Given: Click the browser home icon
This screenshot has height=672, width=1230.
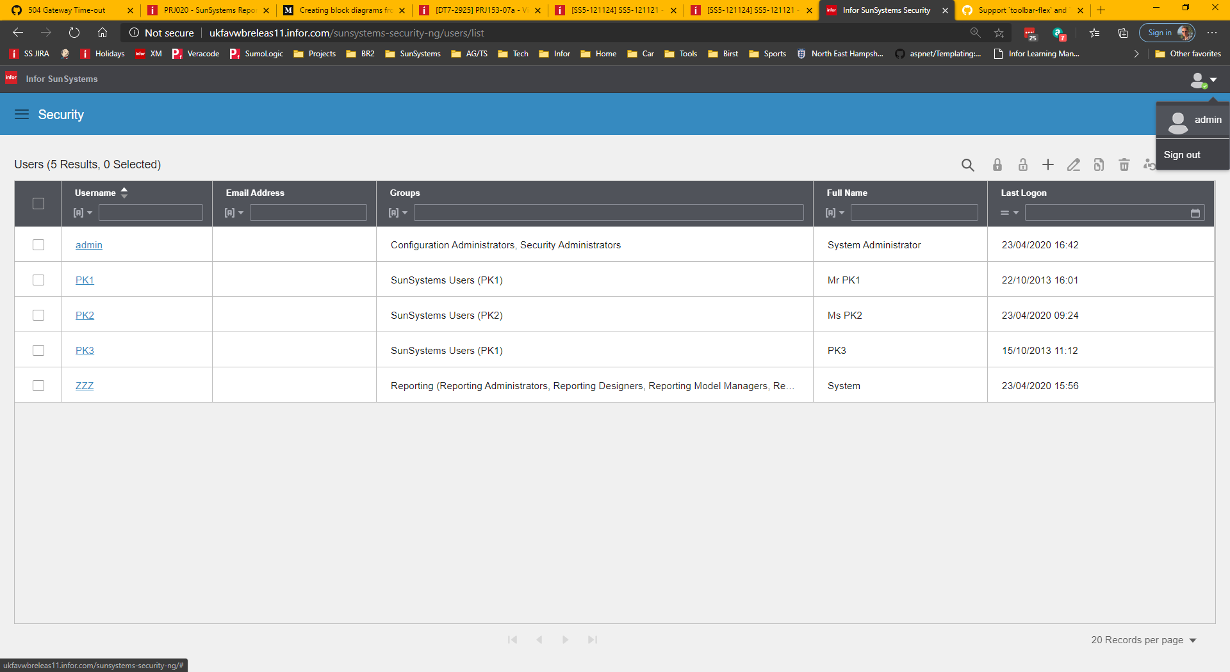Looking at the screenshot, I should click(x=102, y=33).
